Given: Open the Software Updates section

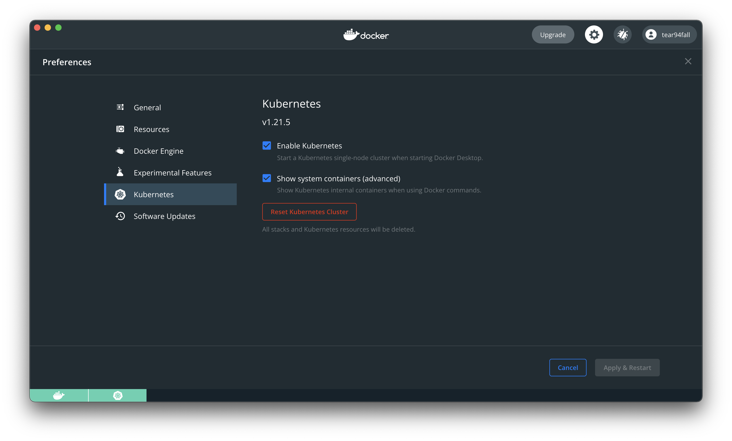Looking at the screenshot, I should coord(164,216).
